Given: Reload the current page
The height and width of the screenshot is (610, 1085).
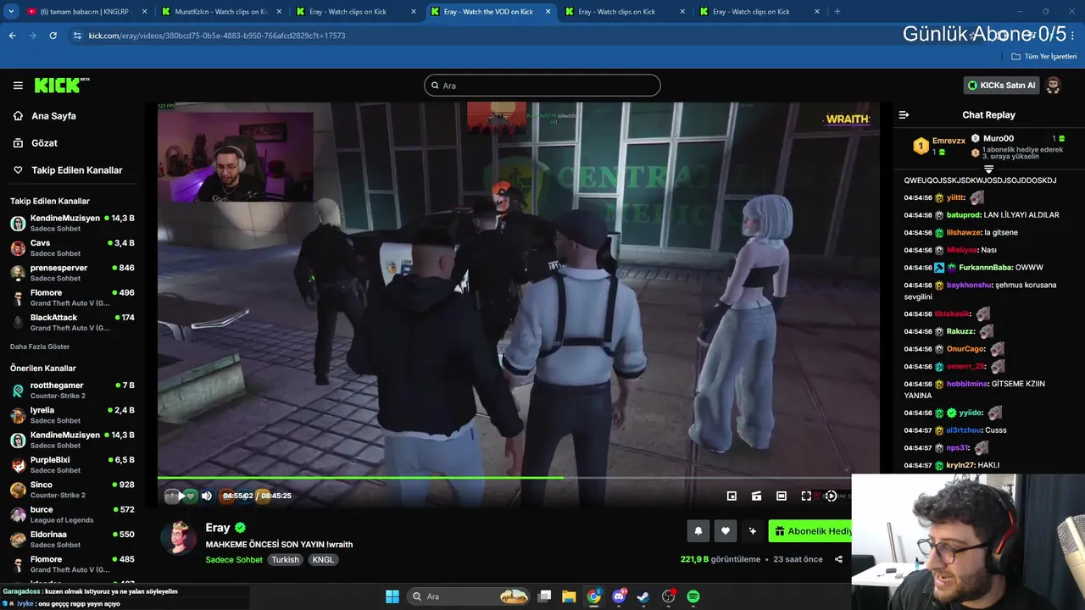Looking at the screenshot, I should [x=53, y=36].
